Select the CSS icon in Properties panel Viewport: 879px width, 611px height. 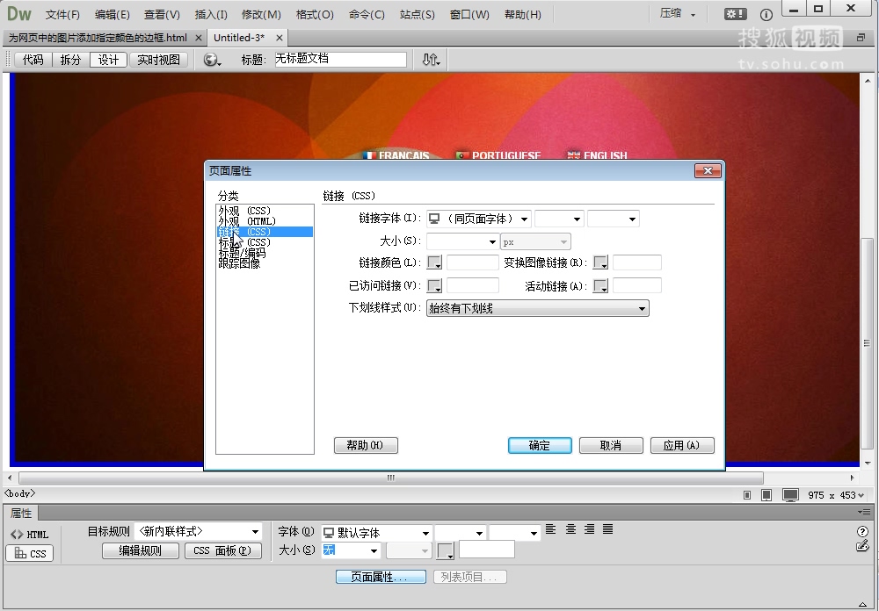coord(31,553)
